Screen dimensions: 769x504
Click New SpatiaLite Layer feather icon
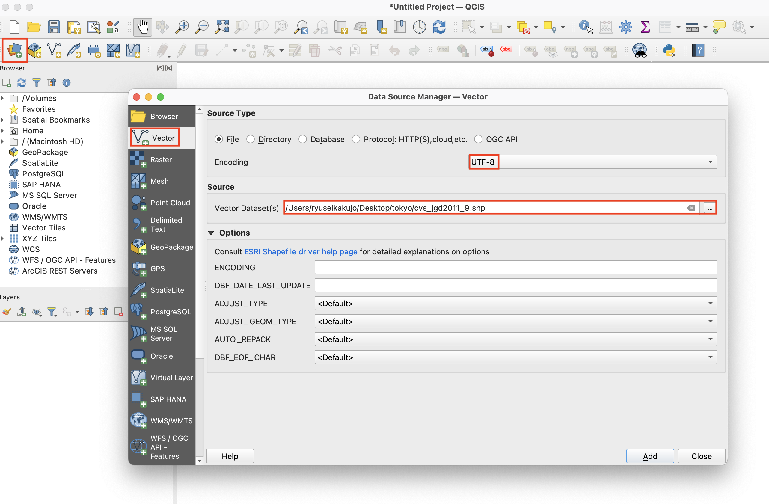74,50
